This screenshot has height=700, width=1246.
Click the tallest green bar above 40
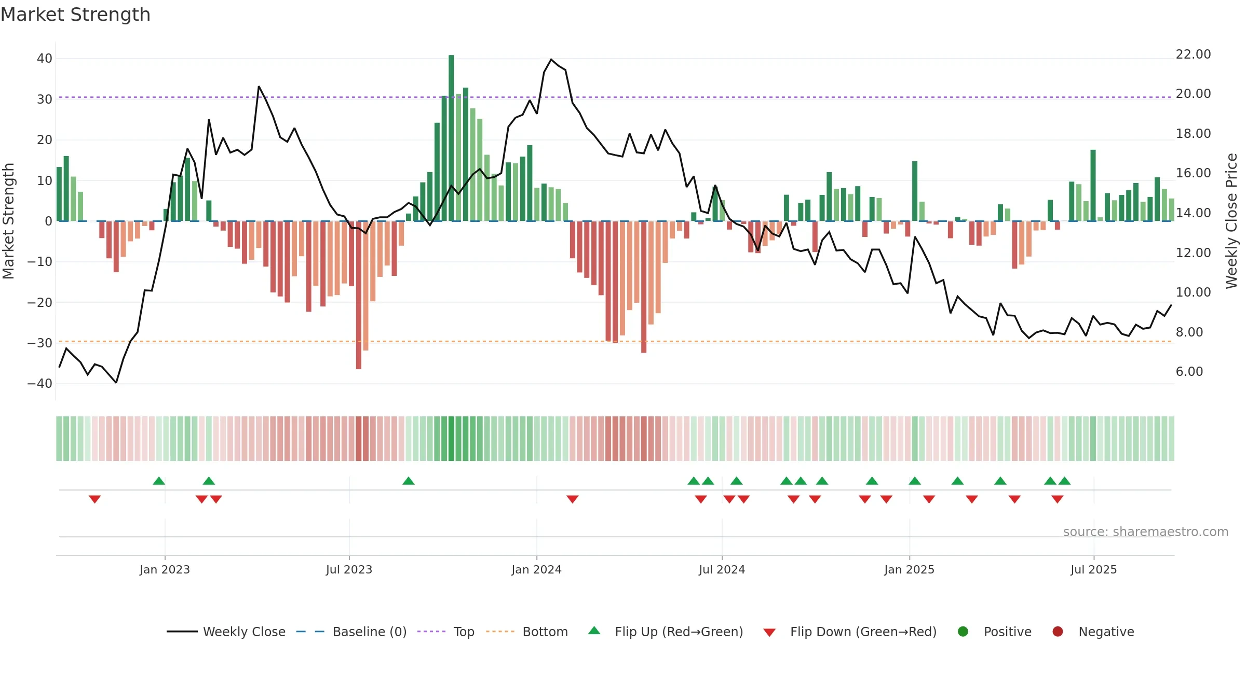(x=451, y=138)
